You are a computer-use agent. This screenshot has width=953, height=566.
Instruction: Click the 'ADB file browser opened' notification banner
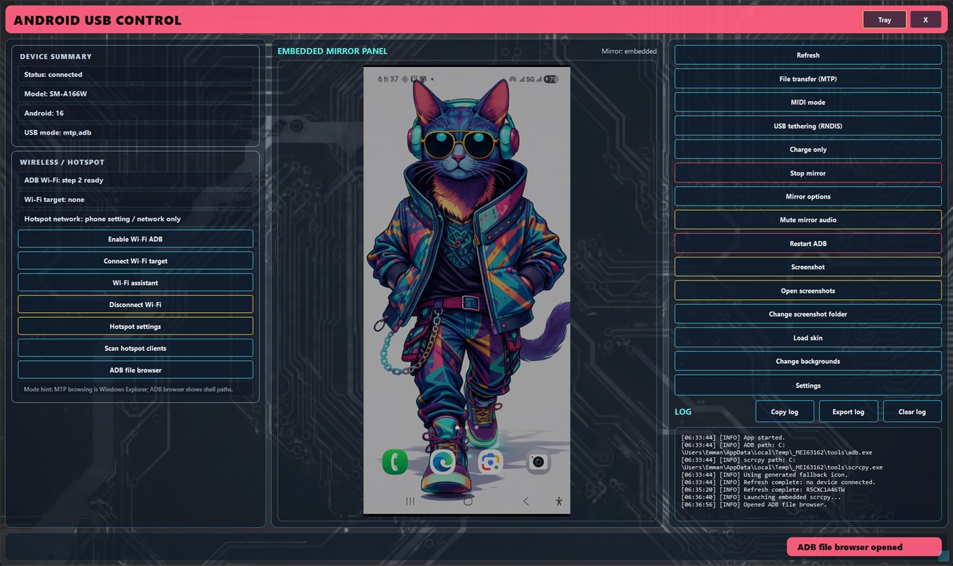[x=864, y=547]
